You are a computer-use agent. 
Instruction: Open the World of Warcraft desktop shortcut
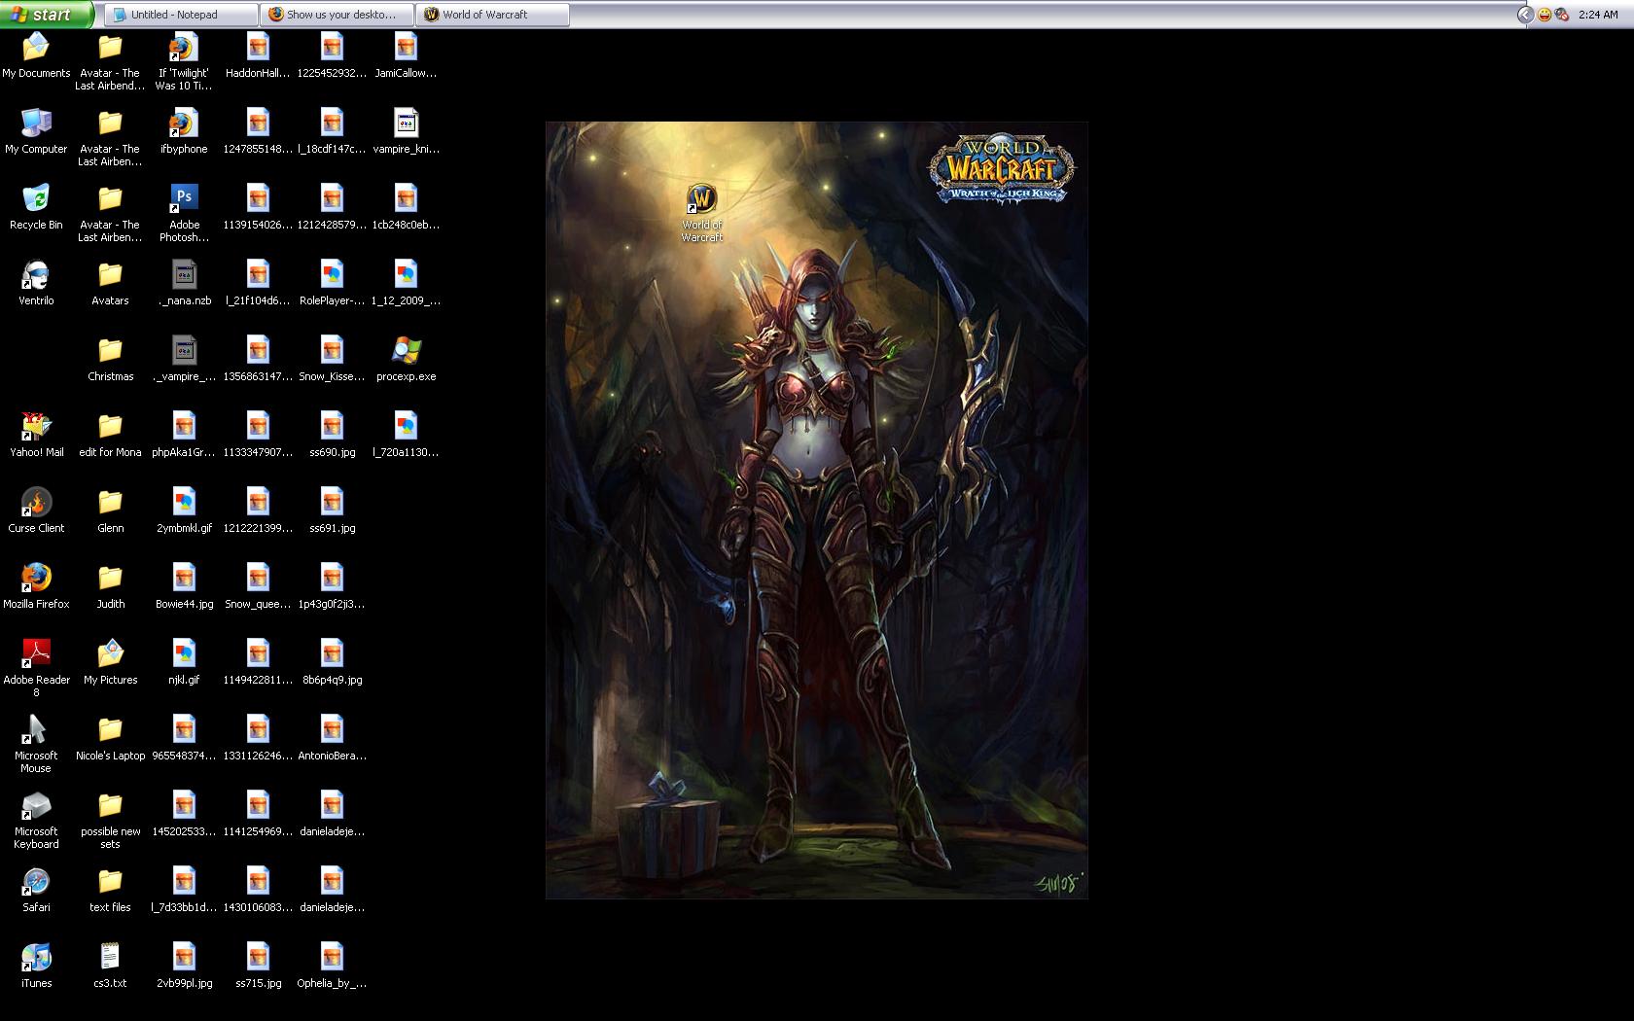click(x=701, y=213)
